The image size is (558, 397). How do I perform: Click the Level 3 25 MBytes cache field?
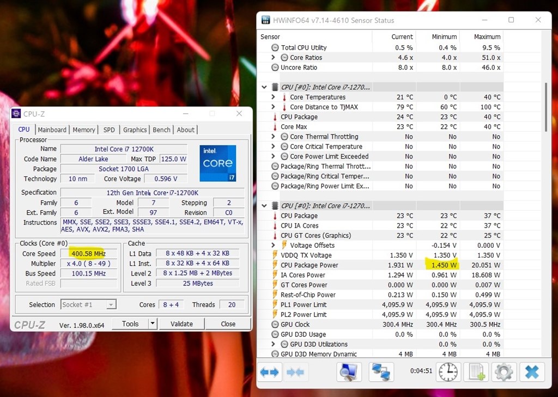(x=198, y=284)
